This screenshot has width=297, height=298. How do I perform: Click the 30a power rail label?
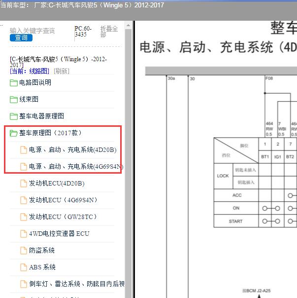tap(171, 78)
